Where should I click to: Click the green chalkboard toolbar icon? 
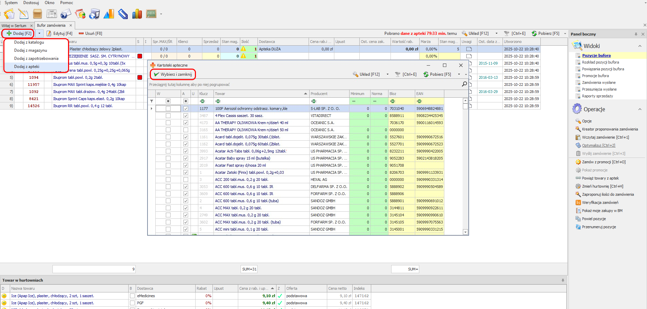click(x=151, y=14)
